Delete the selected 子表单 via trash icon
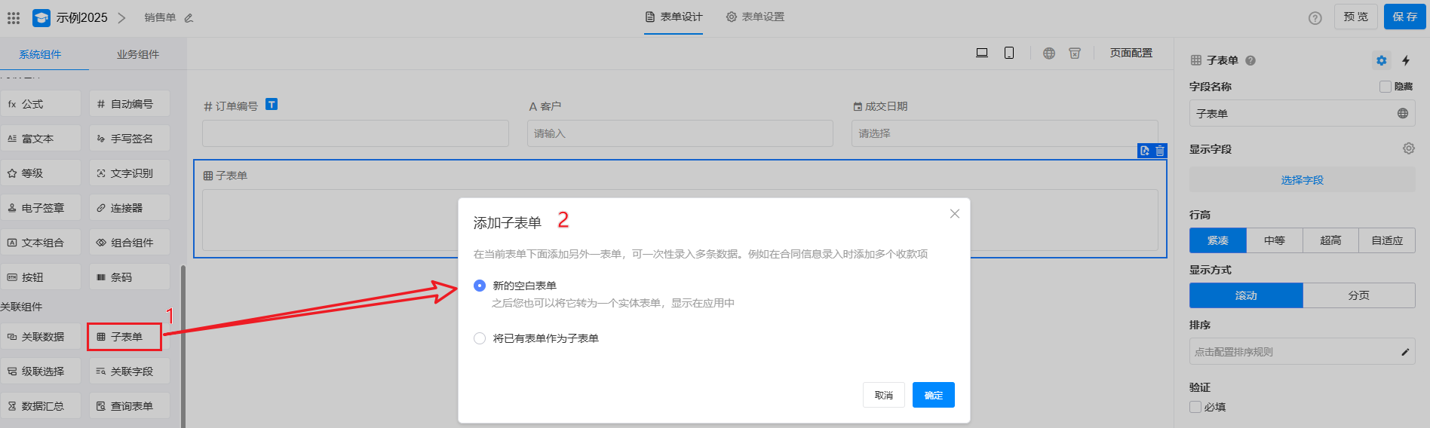The image size is (1430, 428). (1160, 151)
